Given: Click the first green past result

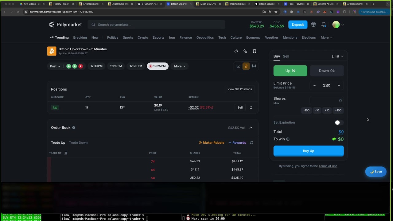Looking at the screenshot, I should [69, 66].
